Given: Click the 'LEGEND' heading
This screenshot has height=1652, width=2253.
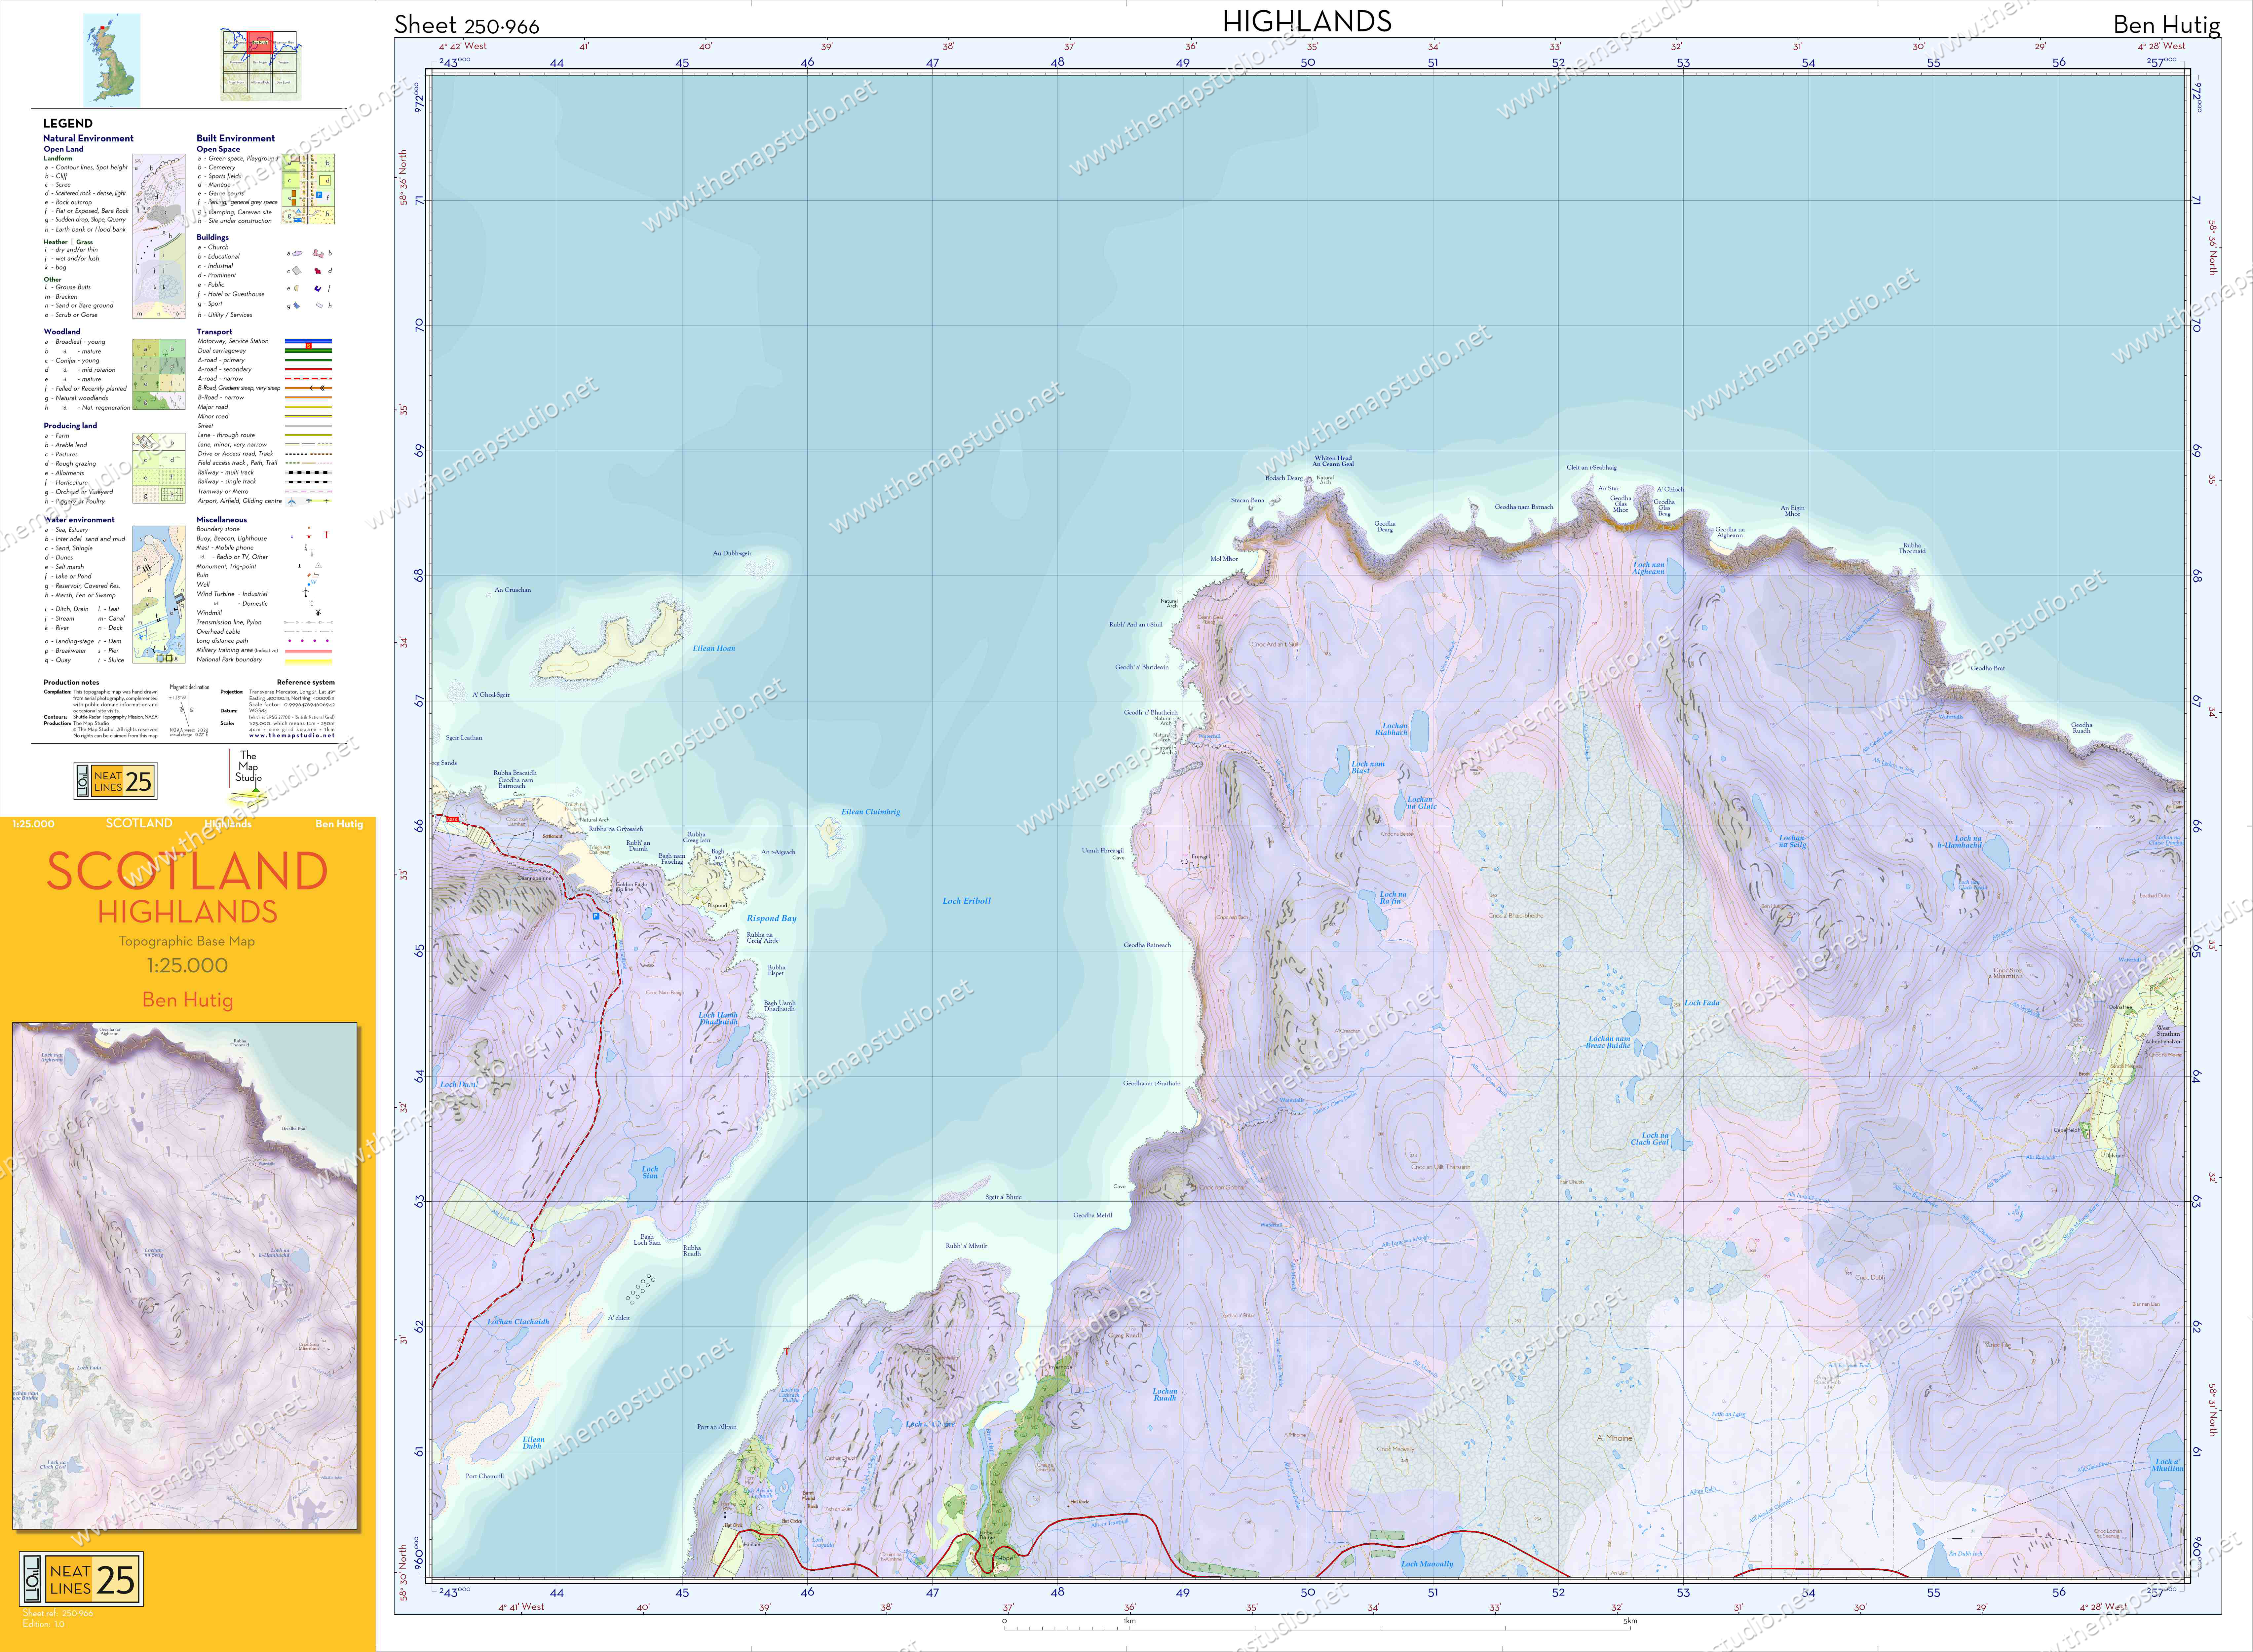Looking at the screenshot, I should 68,123.
